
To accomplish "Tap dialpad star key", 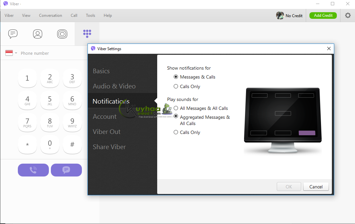I will tap(27, 144).
